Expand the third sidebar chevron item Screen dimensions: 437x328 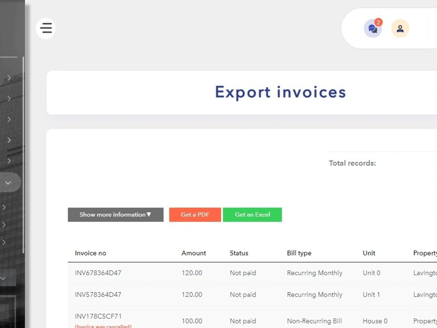[x=9, y=119]
